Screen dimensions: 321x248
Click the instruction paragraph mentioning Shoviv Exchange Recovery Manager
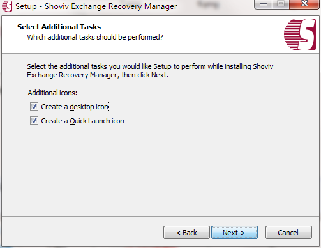pyautogui.click(x=150, y=71)
